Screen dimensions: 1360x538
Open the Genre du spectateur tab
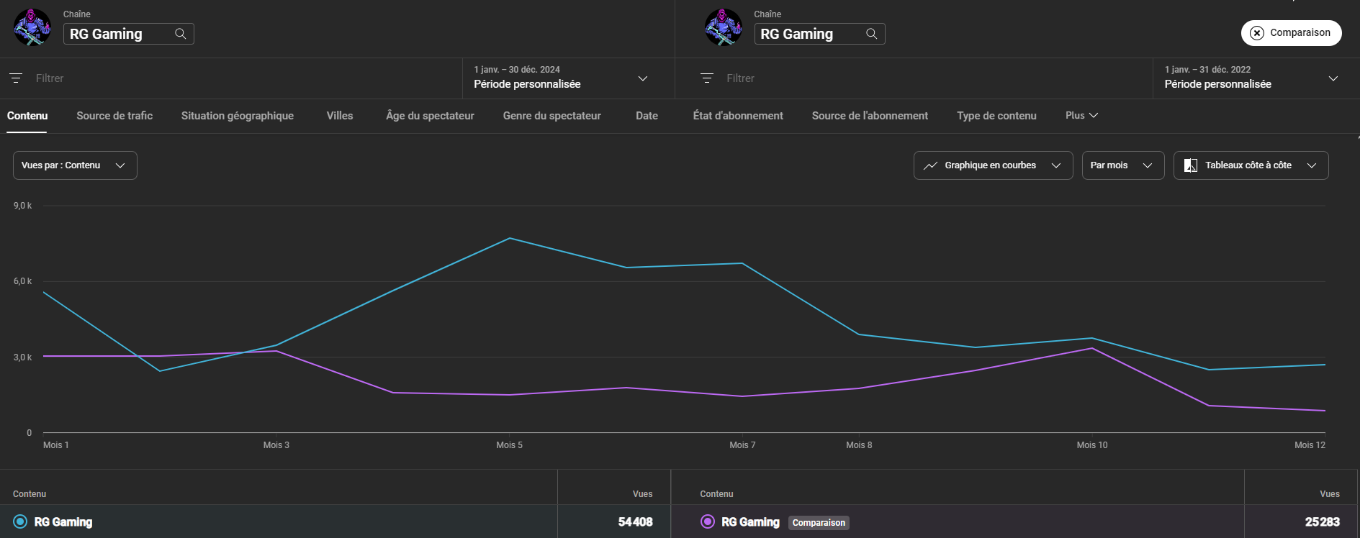(x=552, y=116)
